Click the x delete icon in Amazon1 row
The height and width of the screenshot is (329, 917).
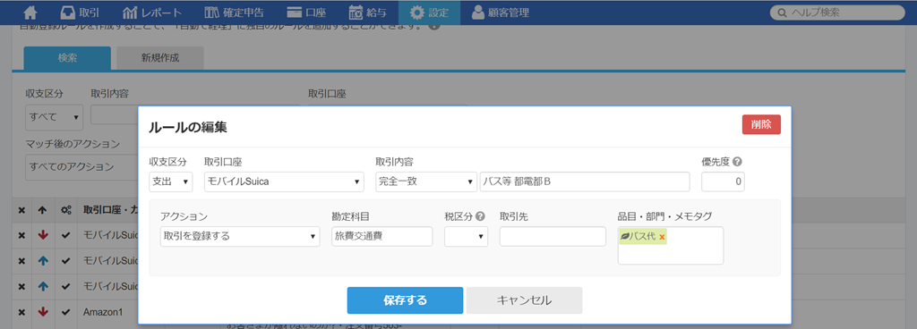click(x=21, y=312)
